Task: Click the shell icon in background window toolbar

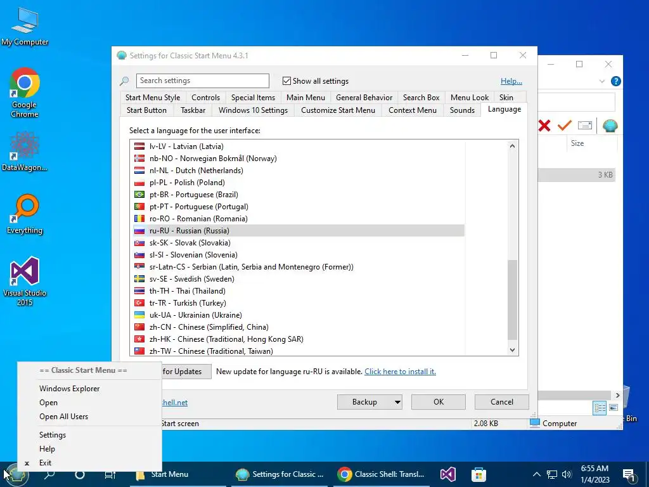Action: coord(610,126)
